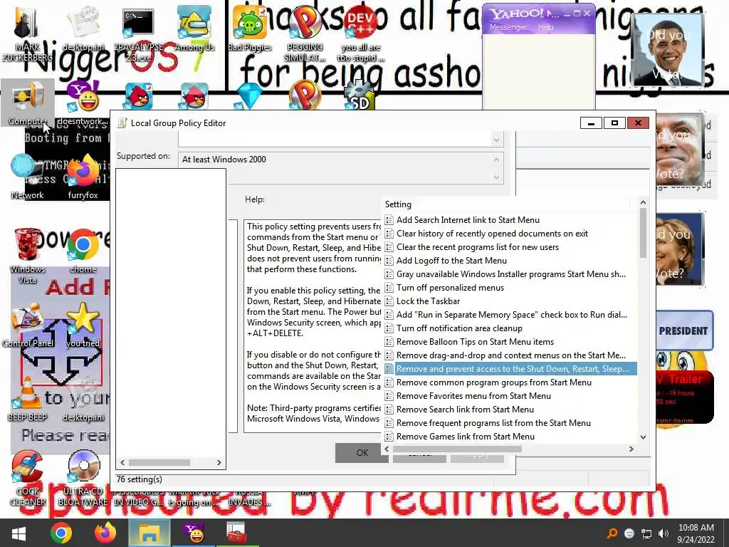729x547 pixels.
Task: Select the Network desktop icon
Action: [x=27, y=177]
